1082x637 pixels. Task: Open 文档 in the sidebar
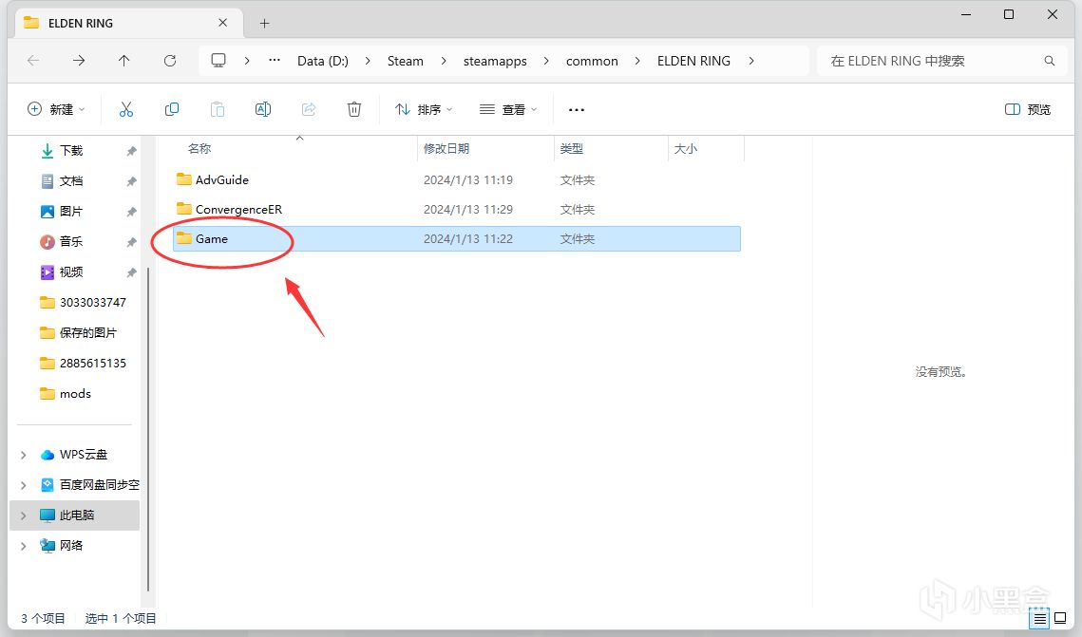71,180
